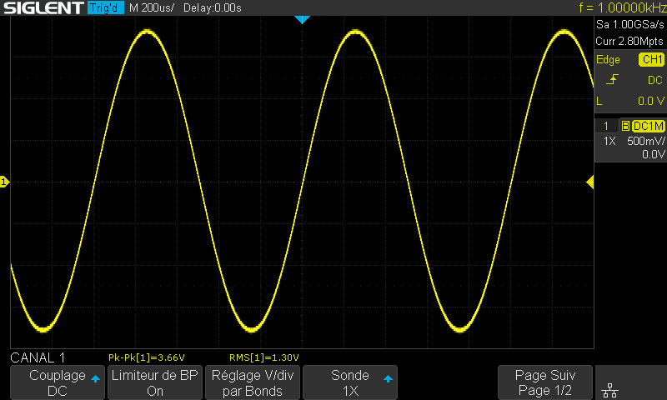Click the DC1M coupling badge
The image size is (667, 400).
tap(649, 126)
